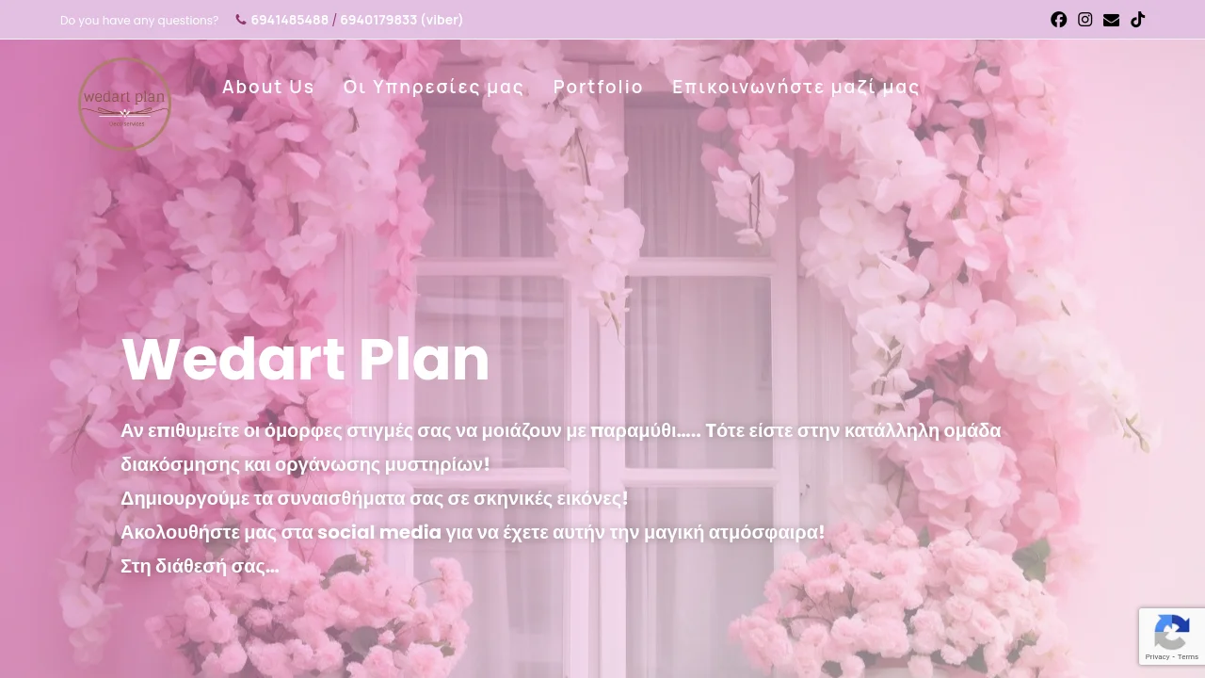The height and width of the screenshot is (678, 1205).
Task: Call the number 6941485488
Action: coord(290,20)
